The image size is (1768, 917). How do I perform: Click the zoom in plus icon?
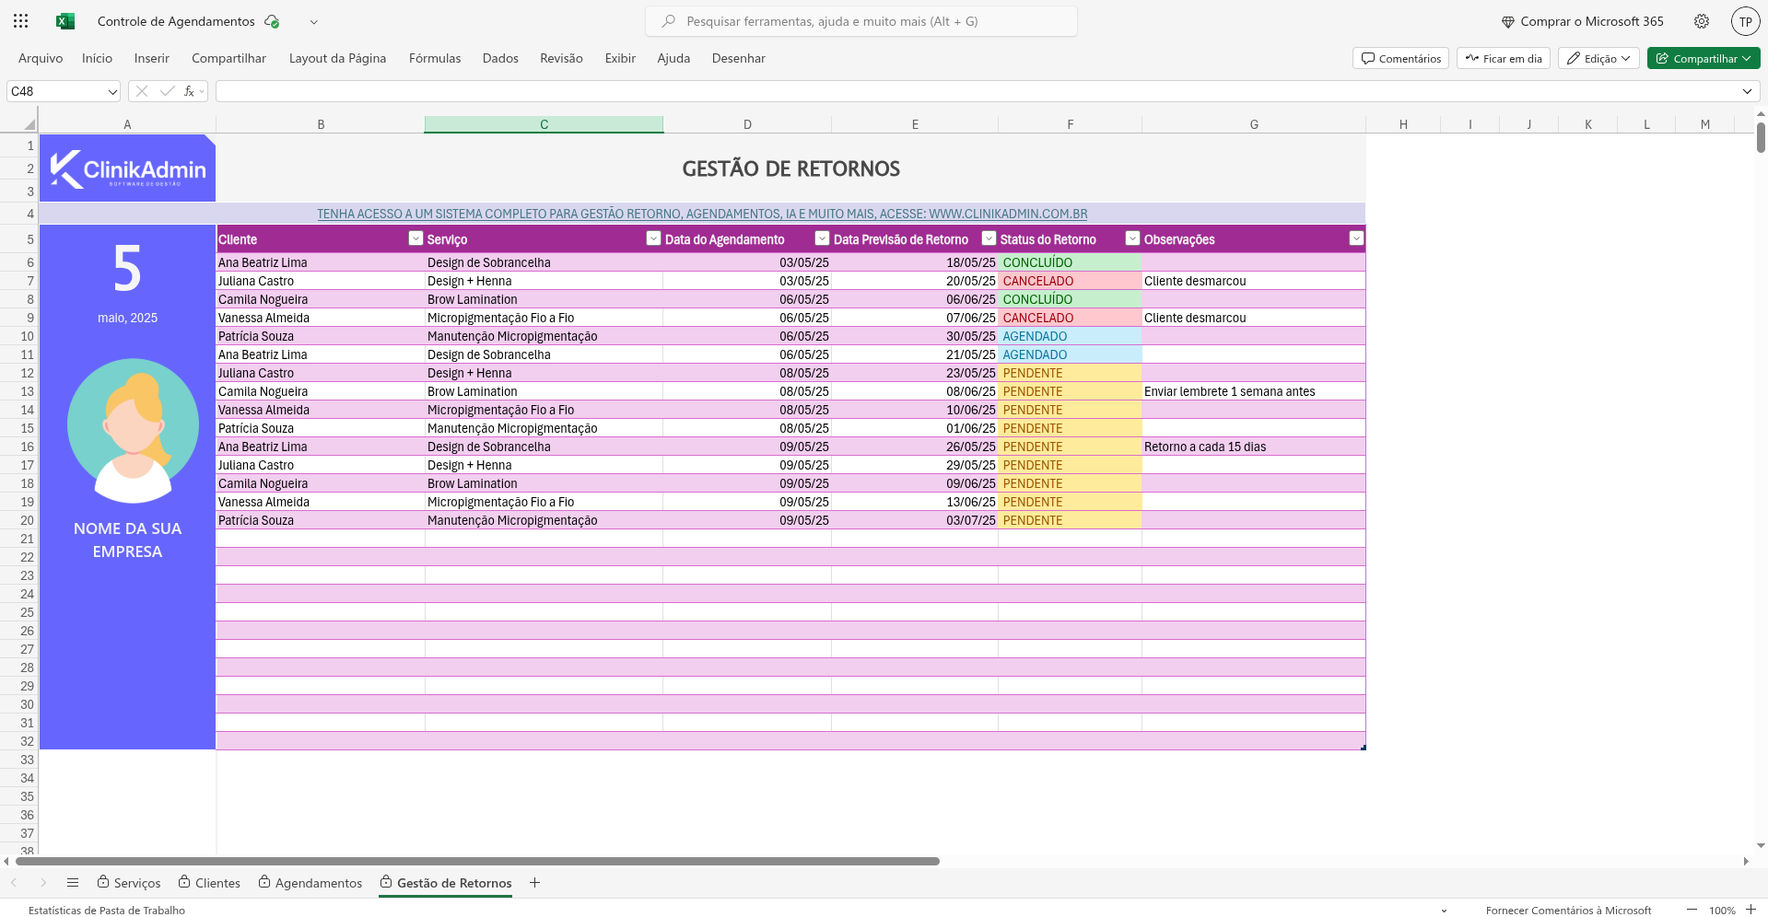point(1750,909)
